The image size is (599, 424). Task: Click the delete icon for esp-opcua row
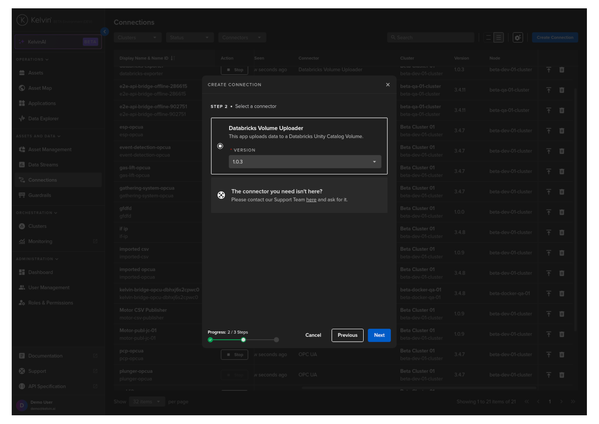click(x=562, y=131)
